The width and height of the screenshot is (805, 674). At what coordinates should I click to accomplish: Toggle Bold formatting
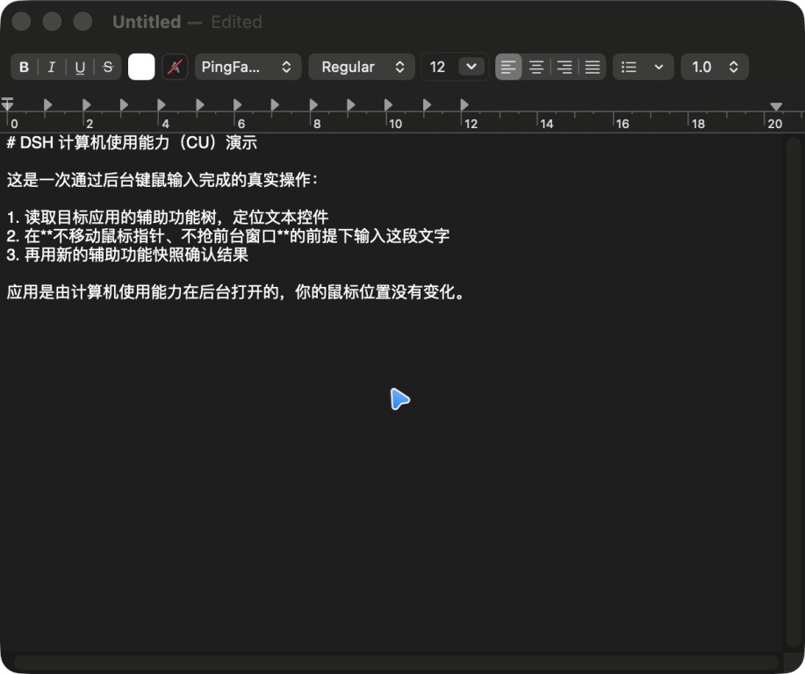24,68
